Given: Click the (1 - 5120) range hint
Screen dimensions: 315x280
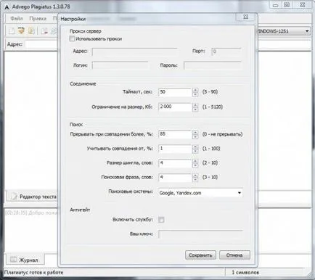Looking at the screenshot, I should pos(213,107).
